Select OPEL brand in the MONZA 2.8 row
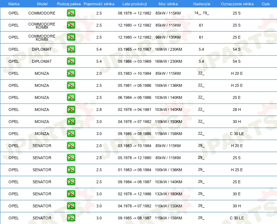The width and height of the screenshot is (277, 224). [x=13, y=110]
